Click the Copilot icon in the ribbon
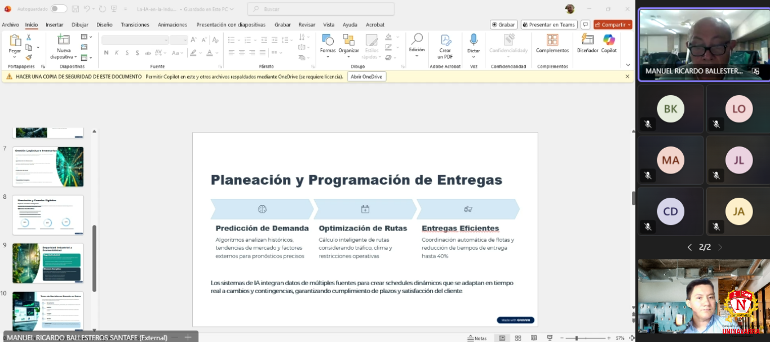This screenshot has width=770, height=342. coord(609,41)
